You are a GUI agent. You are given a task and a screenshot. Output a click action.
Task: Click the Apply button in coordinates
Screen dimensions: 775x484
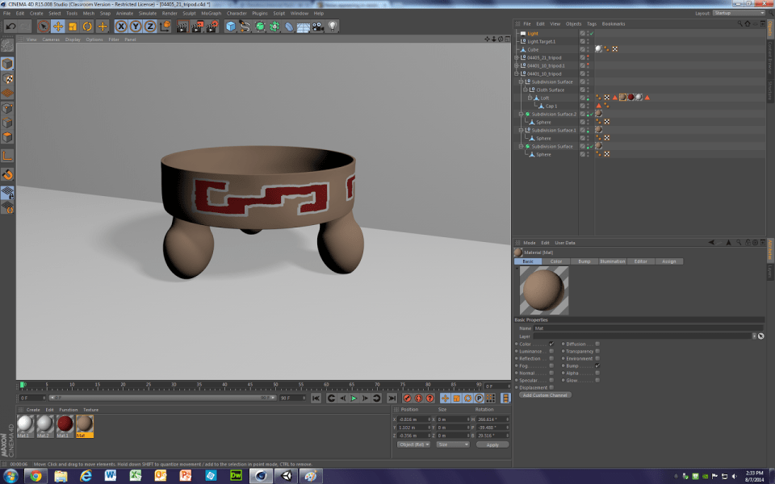[492, 444]
